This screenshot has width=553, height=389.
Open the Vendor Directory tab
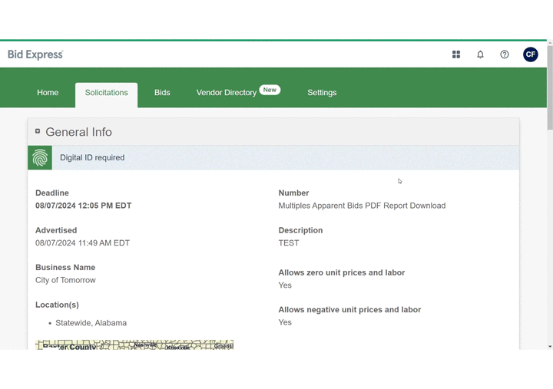[226, 93]
